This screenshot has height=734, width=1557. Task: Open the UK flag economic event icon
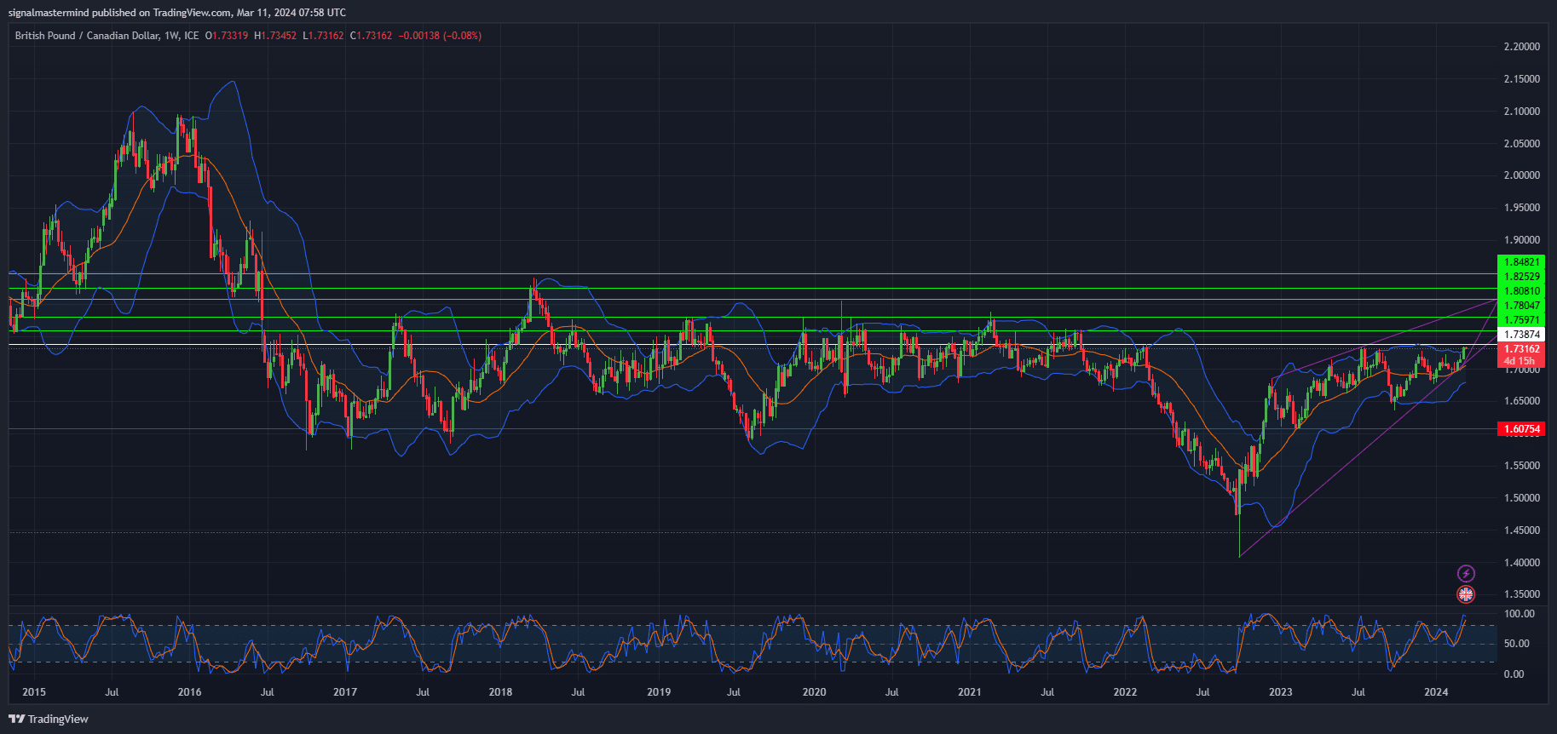[1466, 594]
